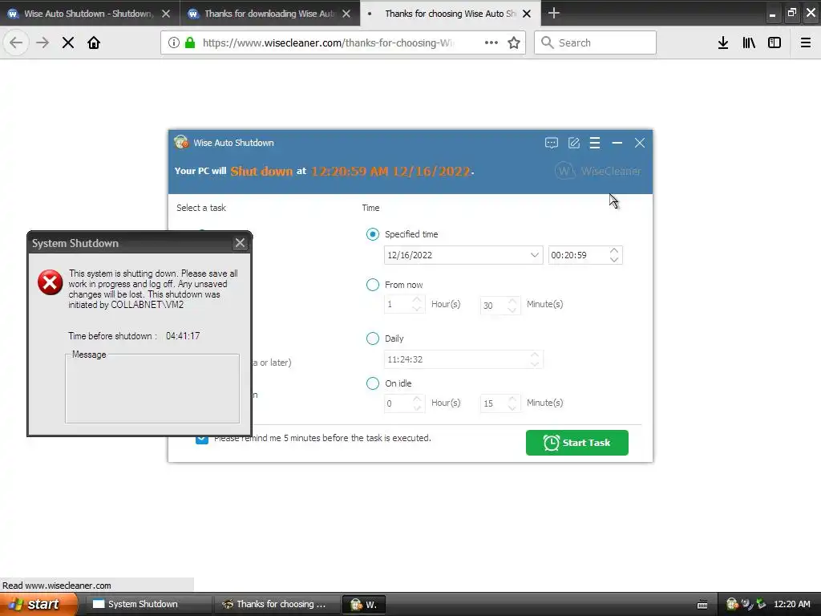
Task: Open the browser home page
Action: [94, 43]
